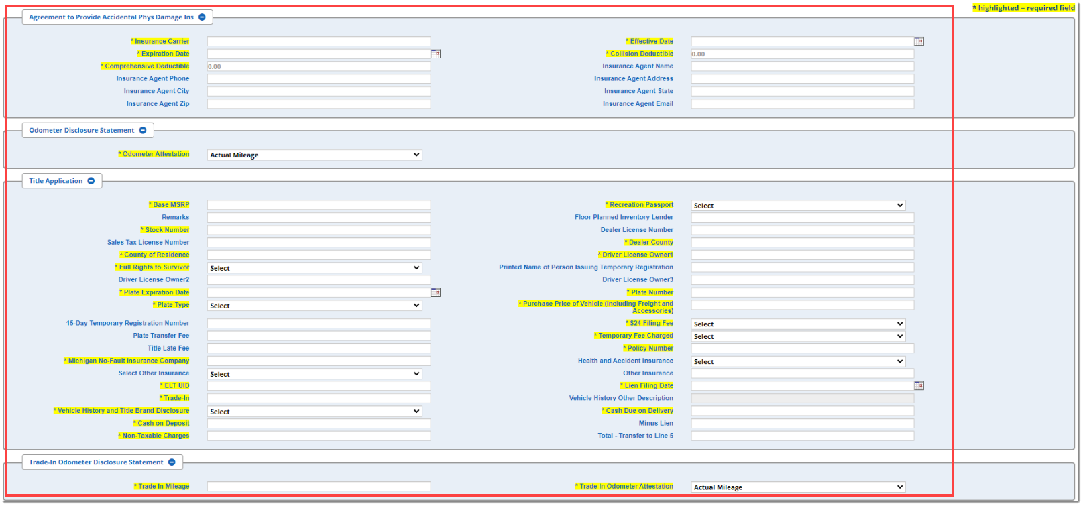Click the Insurance Carrier input field
The image size is (1083, 506).
click(319, 42)
